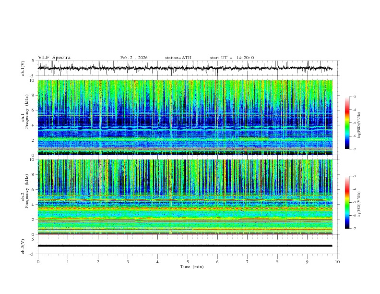
Task: Click the ch.1 voltage waveform trace
Action: click(x=185, y=68)
